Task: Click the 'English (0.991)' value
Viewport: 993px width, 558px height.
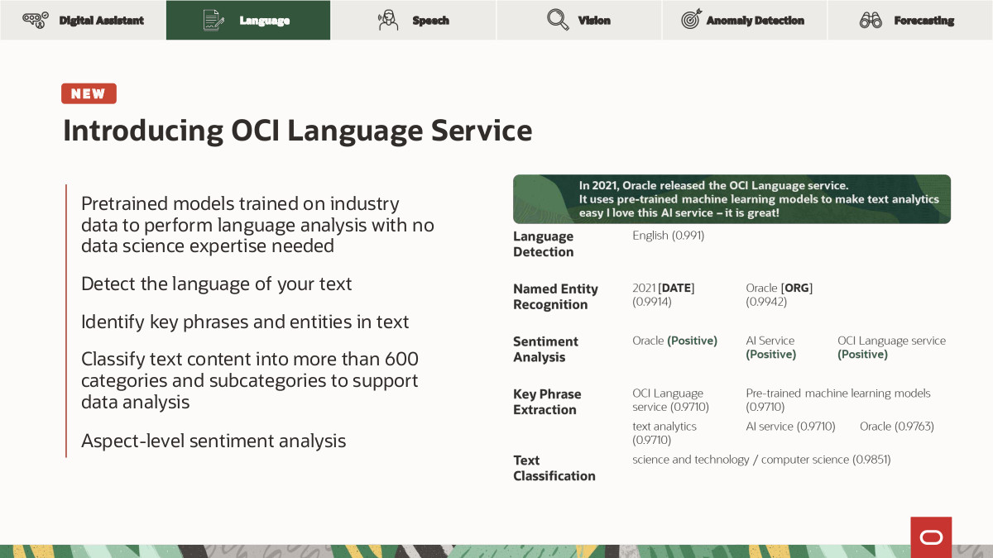Action: 668,236
